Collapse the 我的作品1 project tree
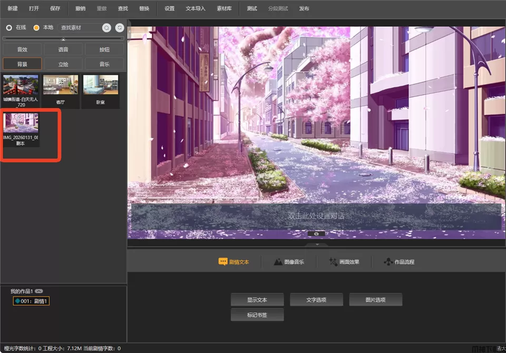This screenshot has width=506, height=353. (39, 291)
